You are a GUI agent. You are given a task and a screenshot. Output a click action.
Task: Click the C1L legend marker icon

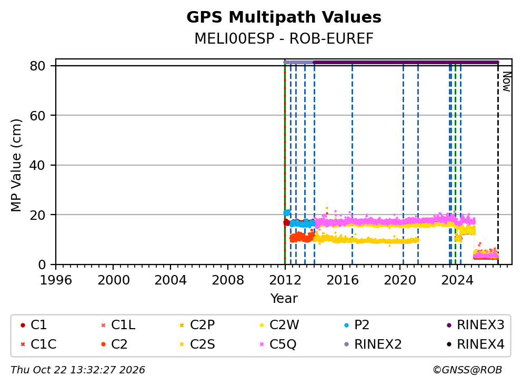coord(103,325)
